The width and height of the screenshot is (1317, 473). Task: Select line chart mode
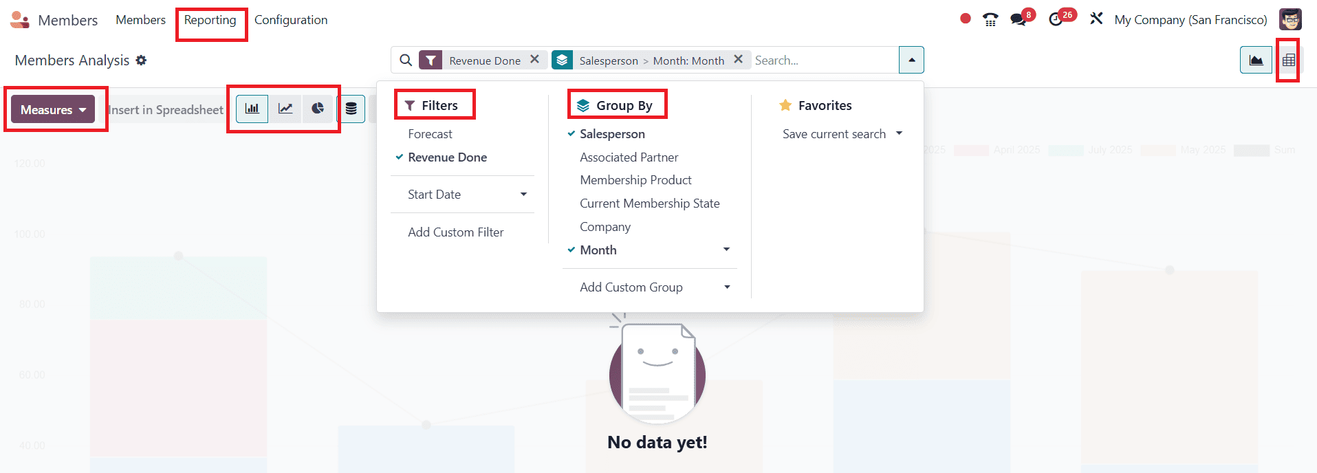pyautogui.click(x=285, y=109)
